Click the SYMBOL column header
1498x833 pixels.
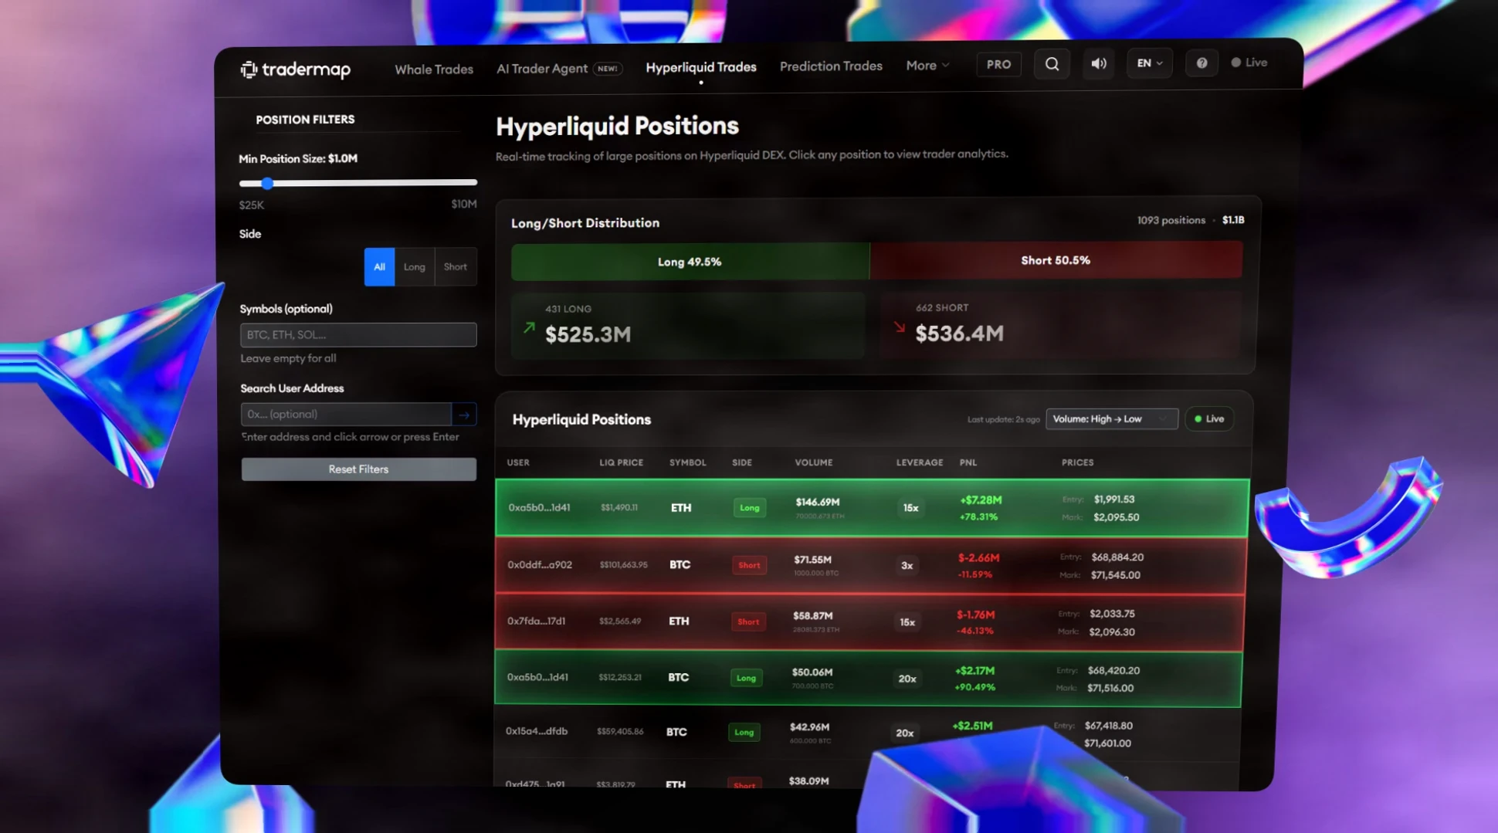coord(688,463)
